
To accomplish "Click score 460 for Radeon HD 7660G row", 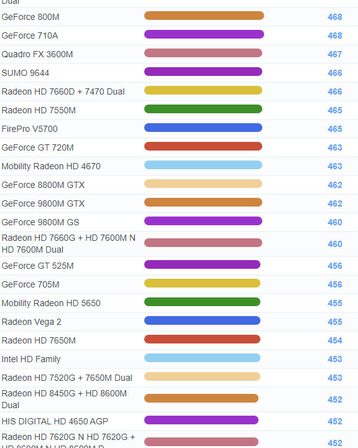I will coord(335,245).
